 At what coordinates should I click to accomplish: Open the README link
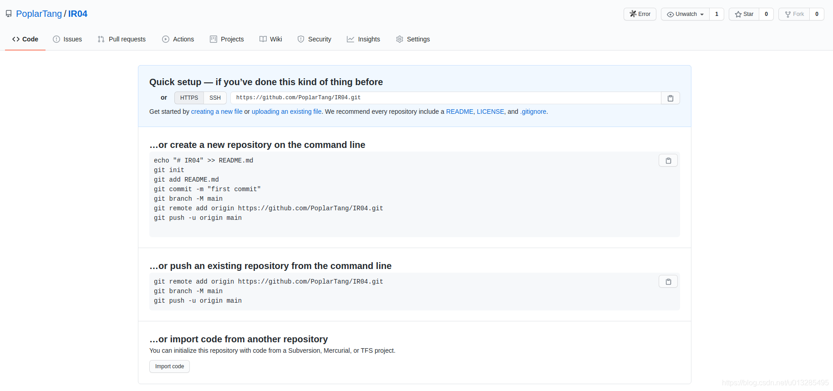[460, 112]
